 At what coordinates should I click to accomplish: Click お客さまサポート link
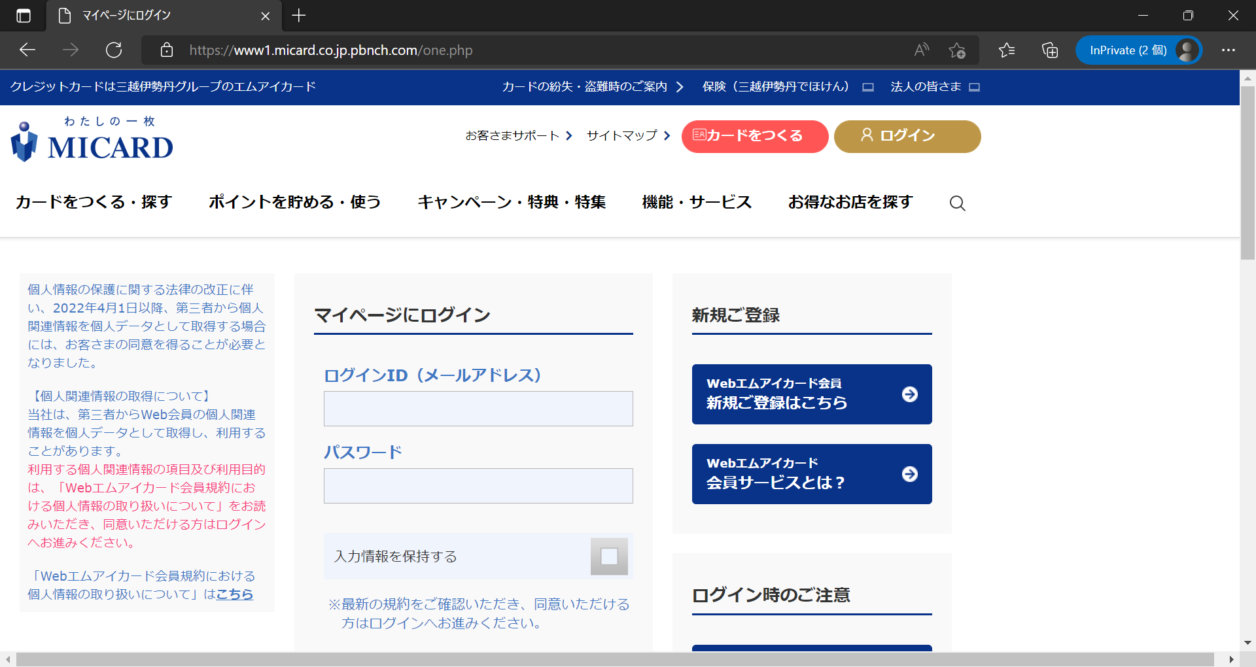click(x=519, y=135)
